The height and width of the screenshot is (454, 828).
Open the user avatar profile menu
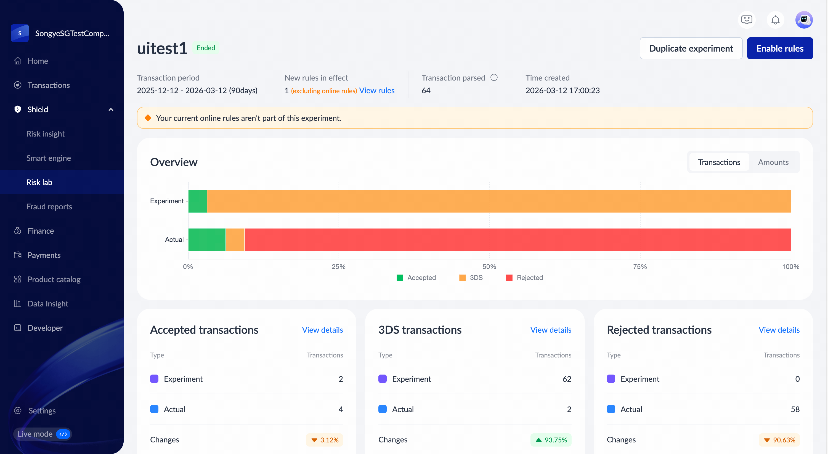[x=803, y=20]
